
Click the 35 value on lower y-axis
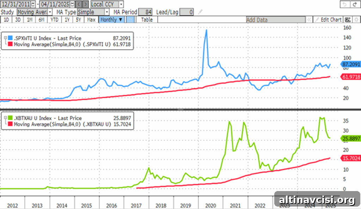tap(345, 121)
